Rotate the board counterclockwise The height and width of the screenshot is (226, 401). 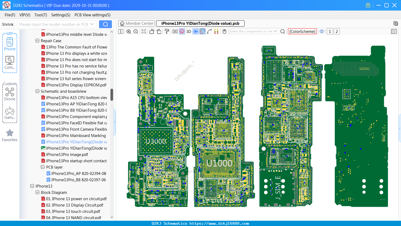pyautogui.click(x=152, y=31)
